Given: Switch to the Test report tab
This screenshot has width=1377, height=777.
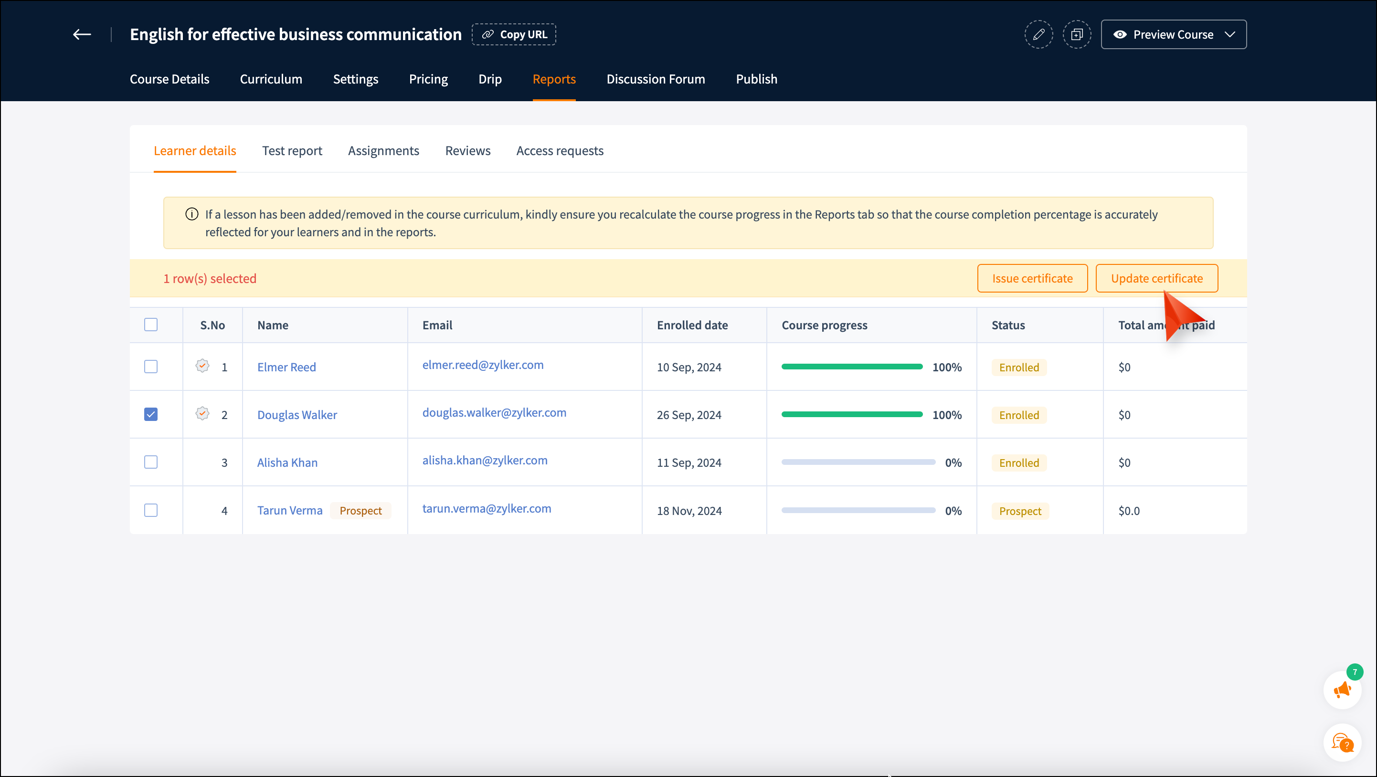Looking at the screenshot, I should (292, 151).
